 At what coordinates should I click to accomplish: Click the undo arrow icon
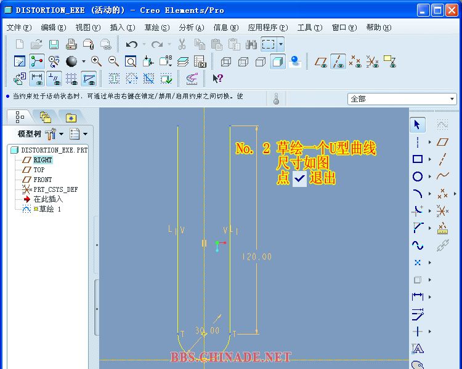click(x=131, y=44)
